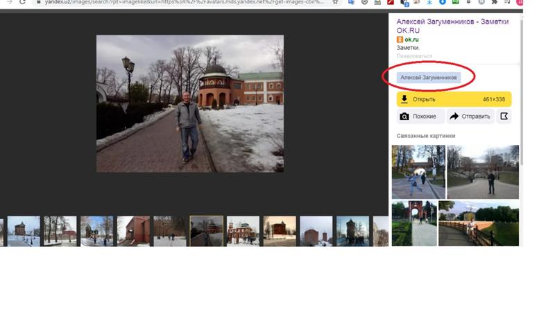This screenshot has height=312, width=555.
Task: Click the main photo of man on brick path
Action: click(190, 103)
